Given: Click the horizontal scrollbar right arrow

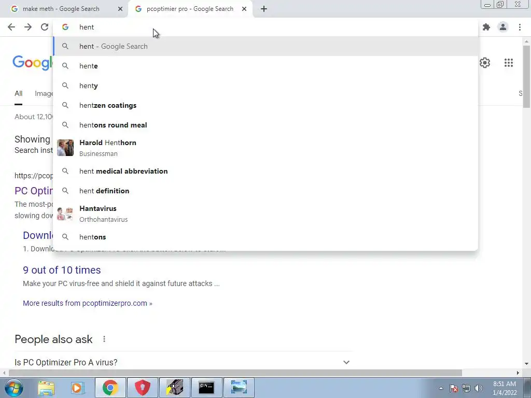Looking at the screenshot, I should pyautogui.click(x=518, y=373).
